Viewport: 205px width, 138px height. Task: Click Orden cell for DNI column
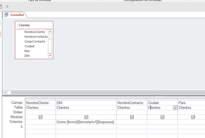point(86,112)
